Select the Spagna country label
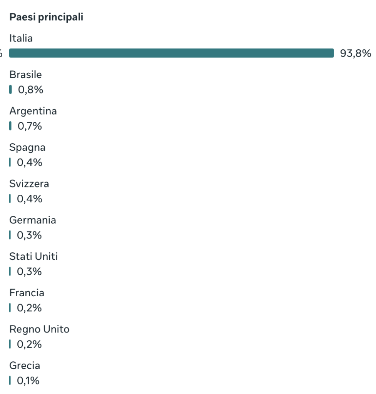This screenshot has height=394, width=376. coord(27,147)
